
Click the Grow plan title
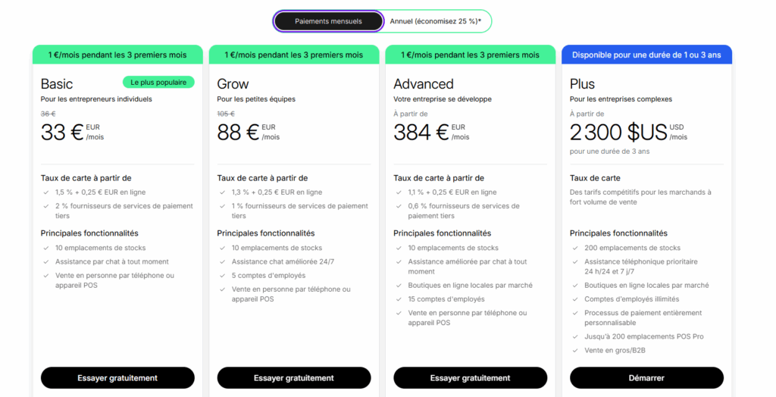233,83
